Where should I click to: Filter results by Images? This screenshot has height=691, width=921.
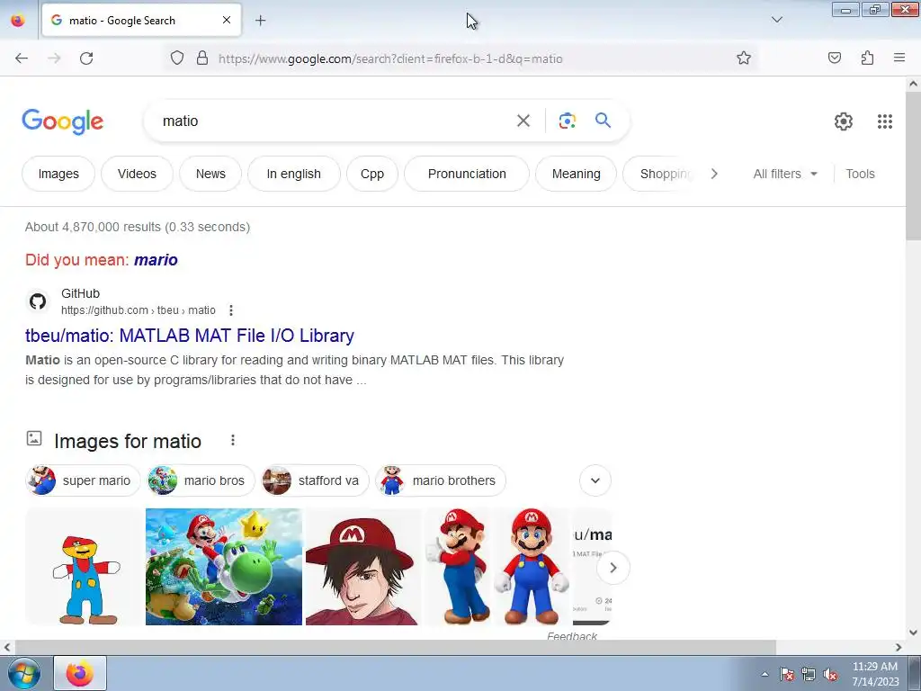pyautogui.click(x=58, y=174)
